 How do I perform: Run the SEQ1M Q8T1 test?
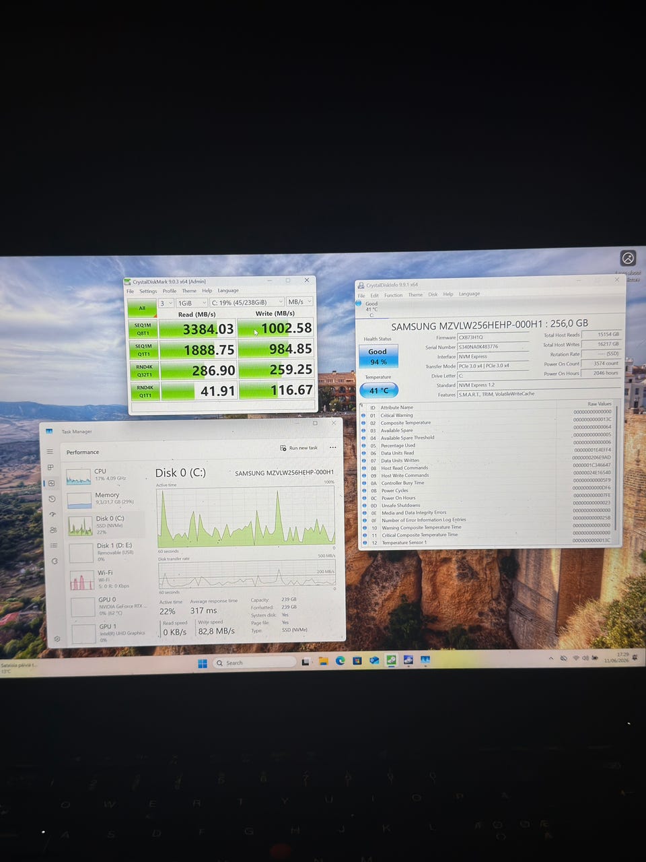point(143,329)
